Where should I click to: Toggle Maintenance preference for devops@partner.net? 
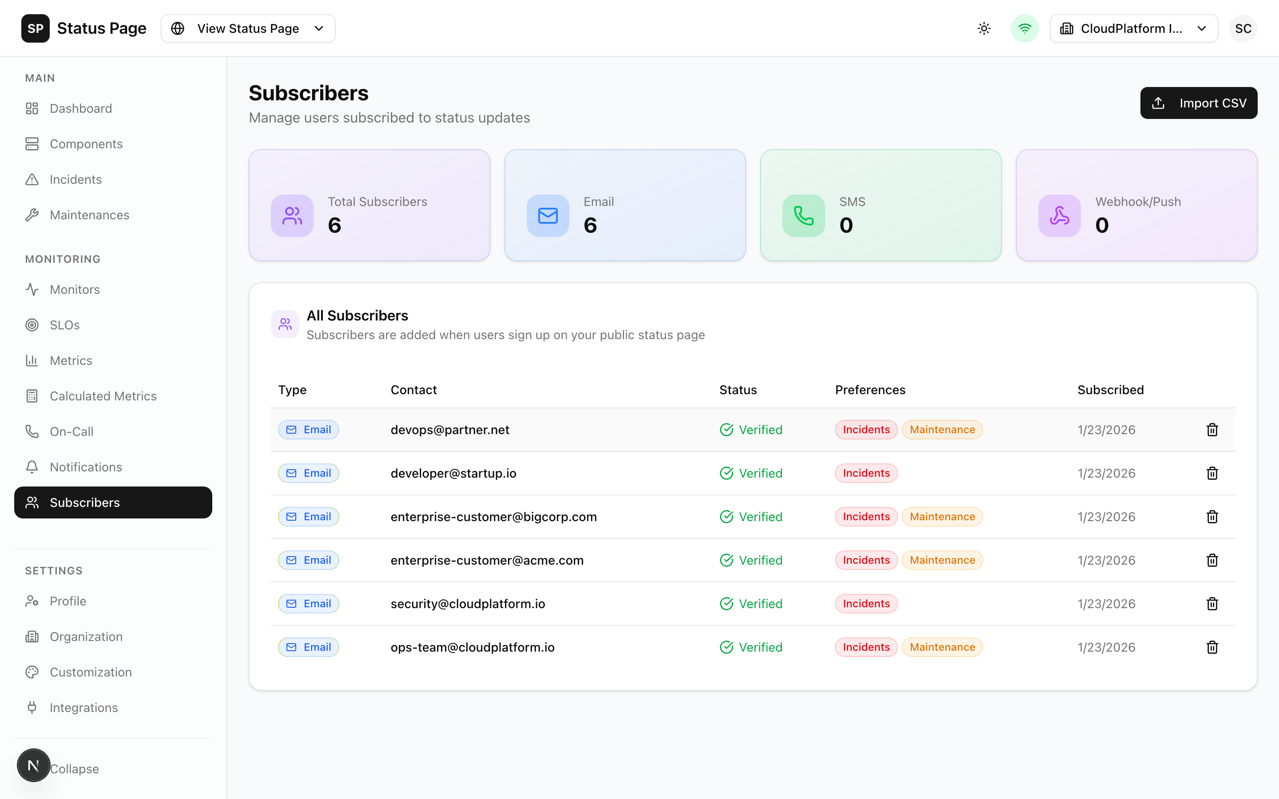(942, 430)
